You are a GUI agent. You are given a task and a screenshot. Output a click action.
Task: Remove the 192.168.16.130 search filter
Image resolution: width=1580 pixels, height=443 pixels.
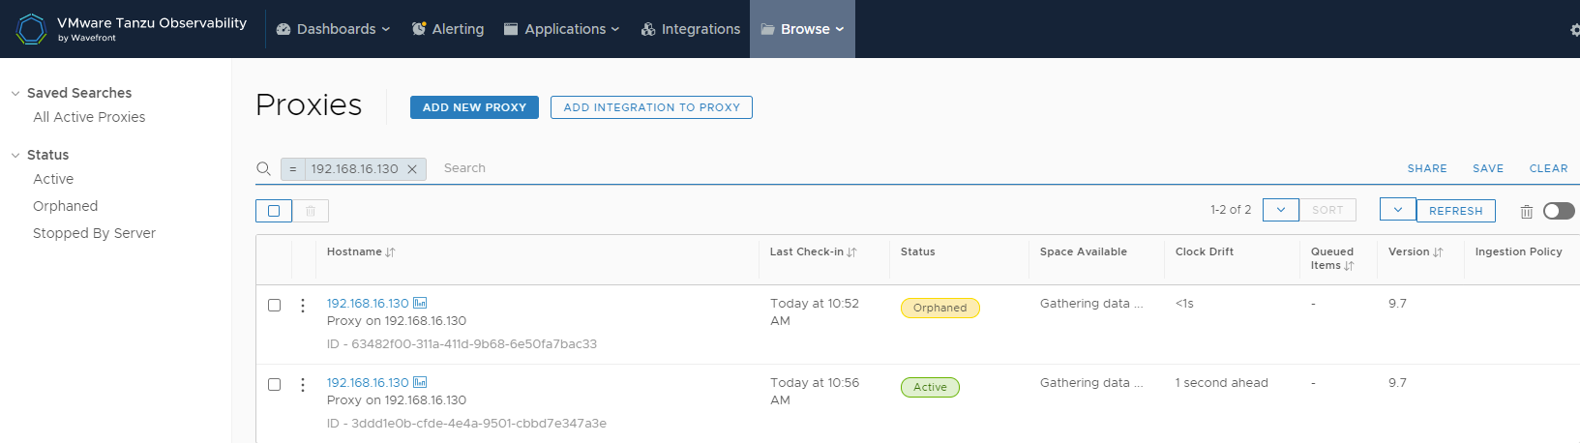click(412, 169)
